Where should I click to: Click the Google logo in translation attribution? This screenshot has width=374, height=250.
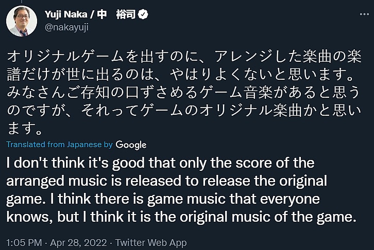click(x=131, y=145)
